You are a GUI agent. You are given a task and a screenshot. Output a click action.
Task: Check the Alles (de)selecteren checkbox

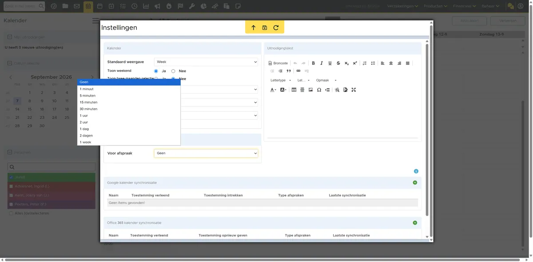[11, 213]
